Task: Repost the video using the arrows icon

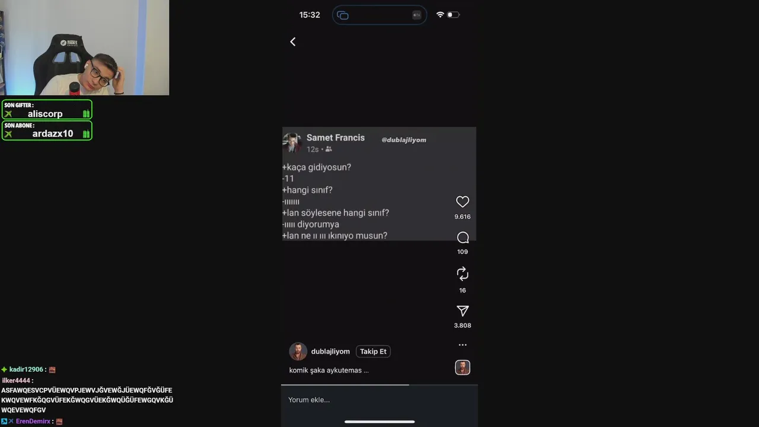Action: tap(463, 273)
